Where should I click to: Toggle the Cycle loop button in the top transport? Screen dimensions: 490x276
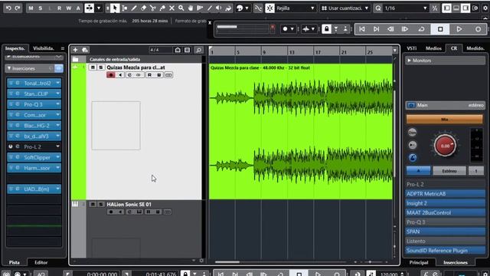click(421, 29)
